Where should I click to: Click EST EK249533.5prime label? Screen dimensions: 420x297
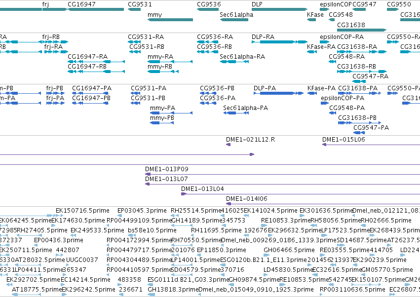click(98, 230)
